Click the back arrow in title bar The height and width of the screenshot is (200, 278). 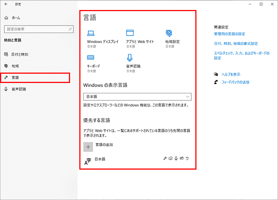[6, 4]
